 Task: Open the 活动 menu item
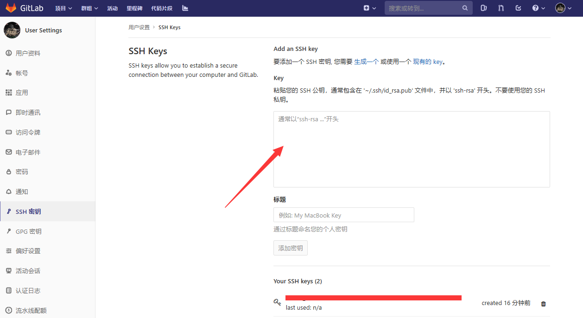[112, 7]
